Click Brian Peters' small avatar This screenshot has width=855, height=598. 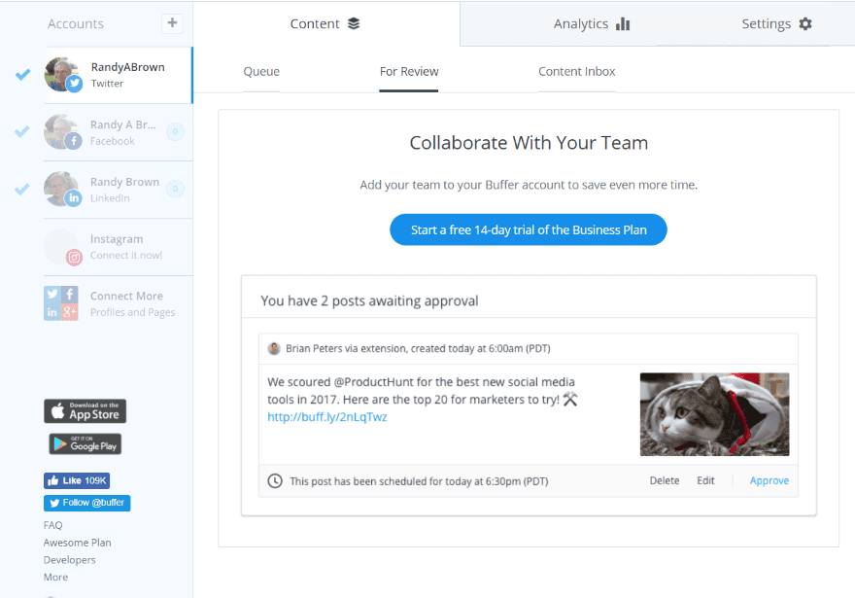[x=274, y=348]
